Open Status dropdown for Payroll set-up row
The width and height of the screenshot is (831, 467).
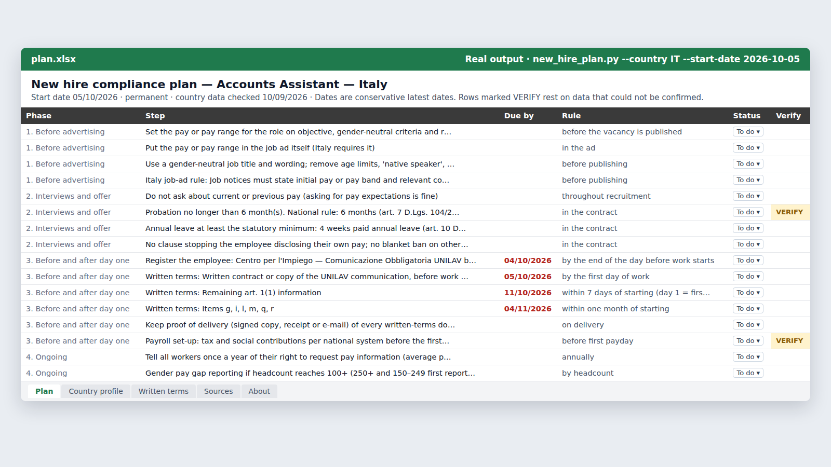(748, 341)
